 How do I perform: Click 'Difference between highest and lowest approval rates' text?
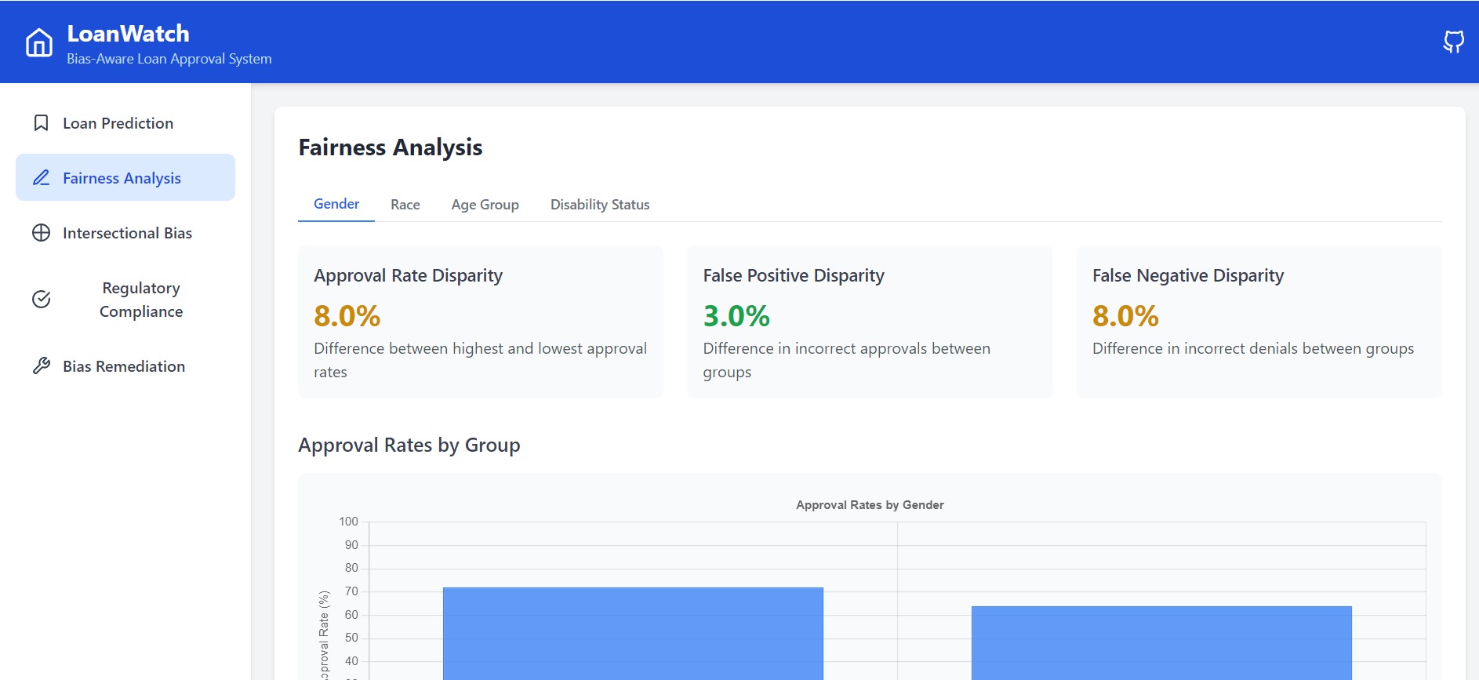[480, 360]
